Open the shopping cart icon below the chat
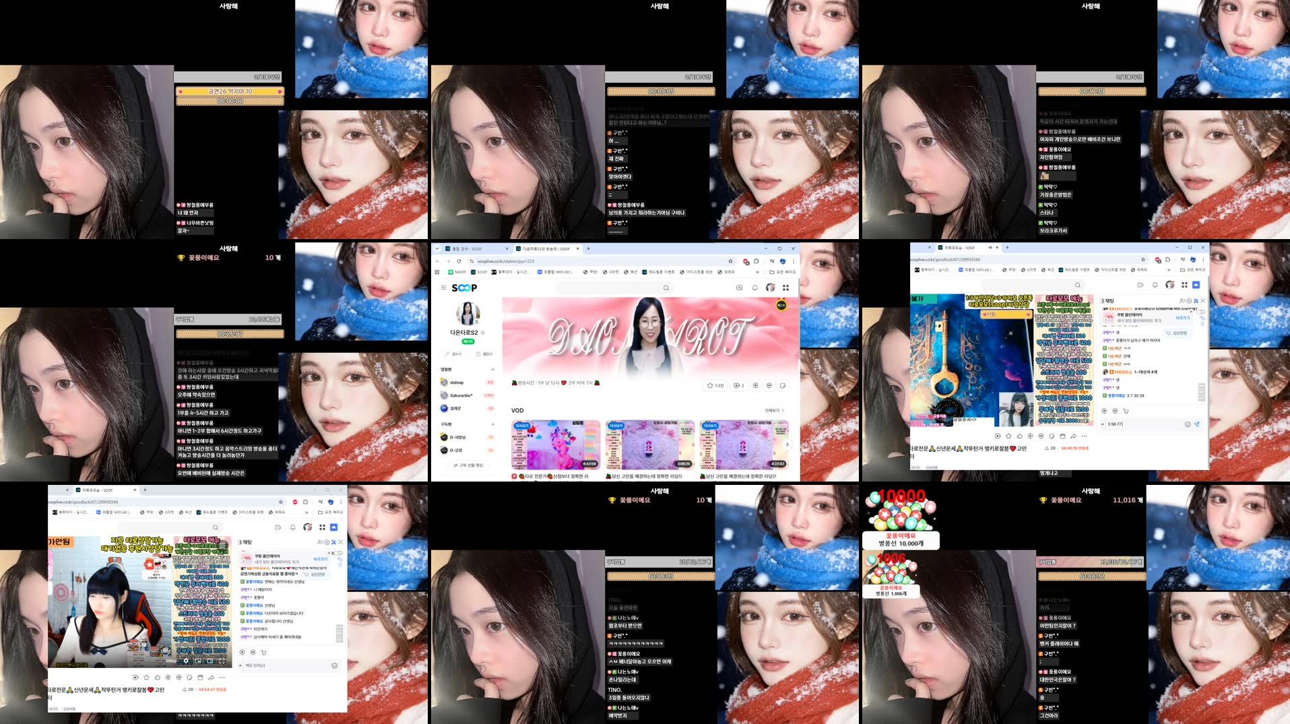The height and width of the screenshot is (724, 1290). 1126,411
